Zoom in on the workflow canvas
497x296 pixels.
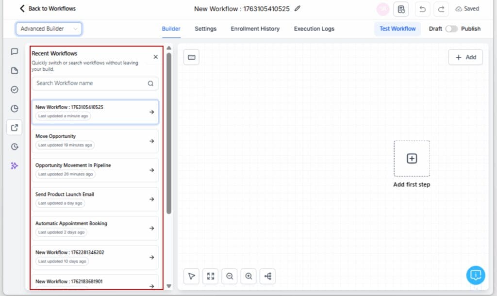tap(248, 276)
